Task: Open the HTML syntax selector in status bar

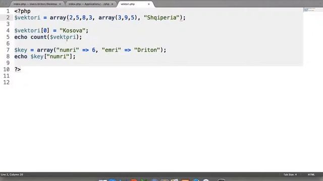Action: coord(311,174)
